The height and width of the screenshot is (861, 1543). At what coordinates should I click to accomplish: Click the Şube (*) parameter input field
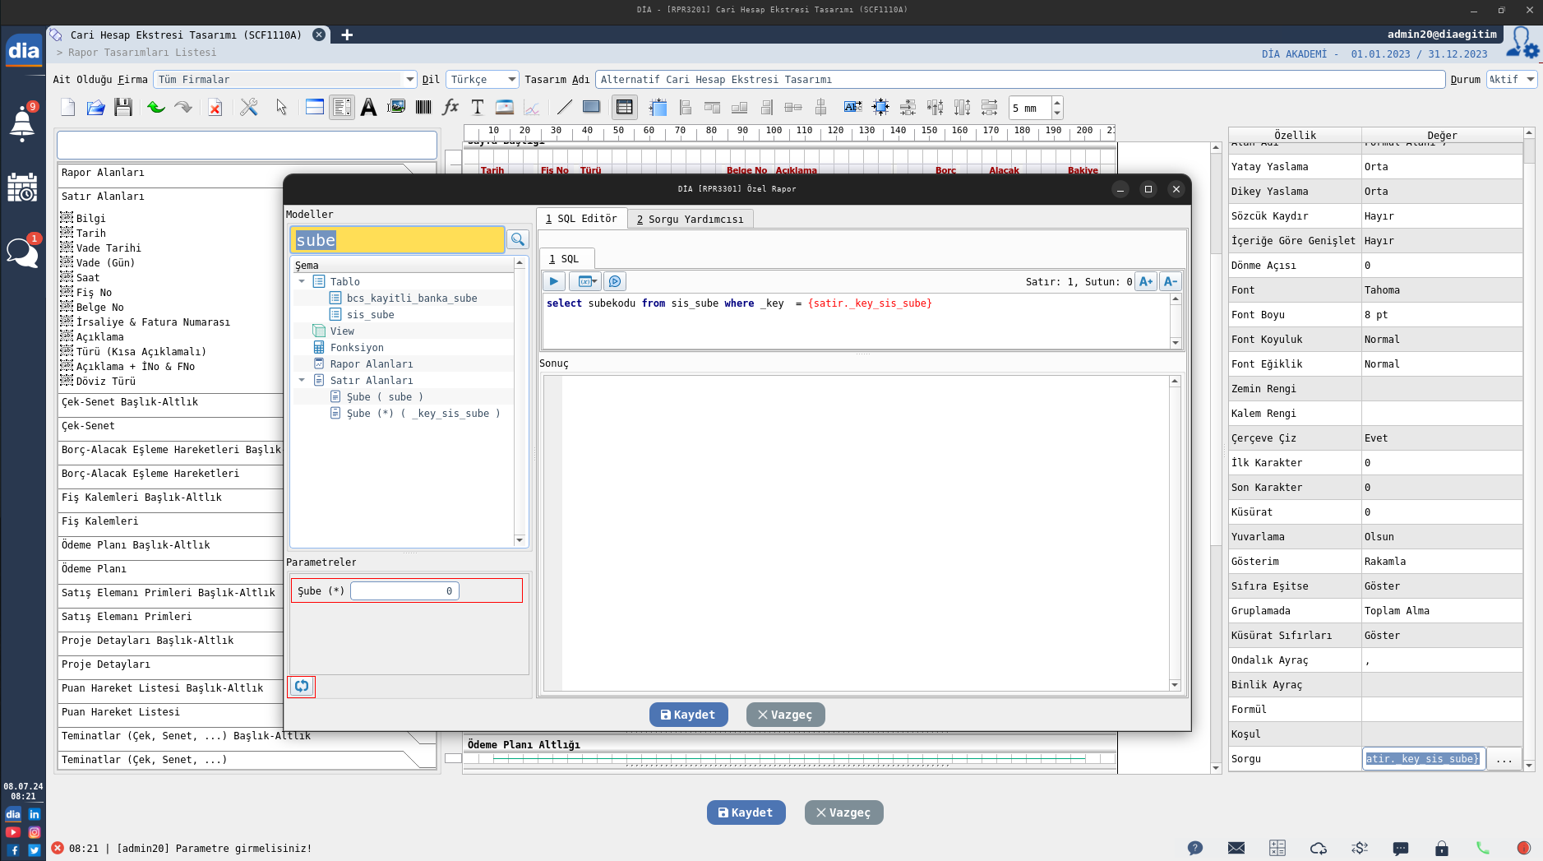click(x=404, y=590)
